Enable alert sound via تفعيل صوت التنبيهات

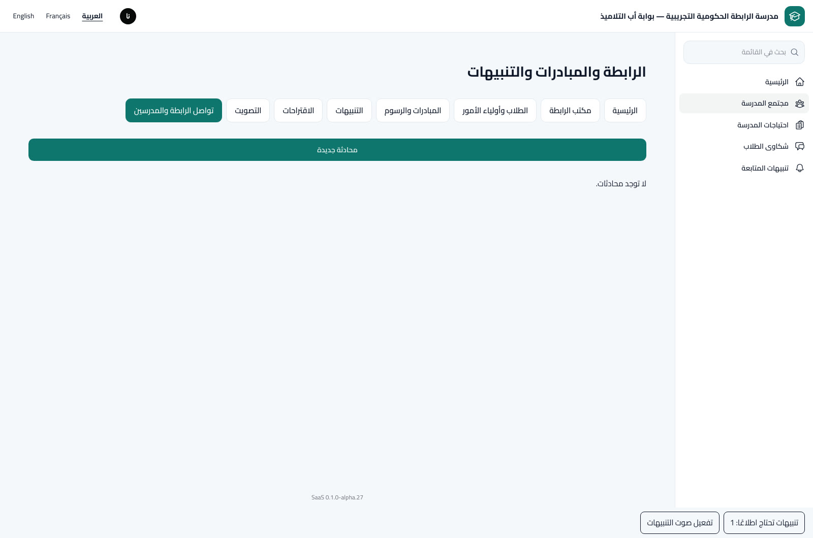(680, 523)
